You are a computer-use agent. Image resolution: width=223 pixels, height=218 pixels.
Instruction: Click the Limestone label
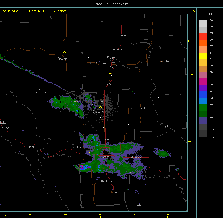click(x=40, y=92)
